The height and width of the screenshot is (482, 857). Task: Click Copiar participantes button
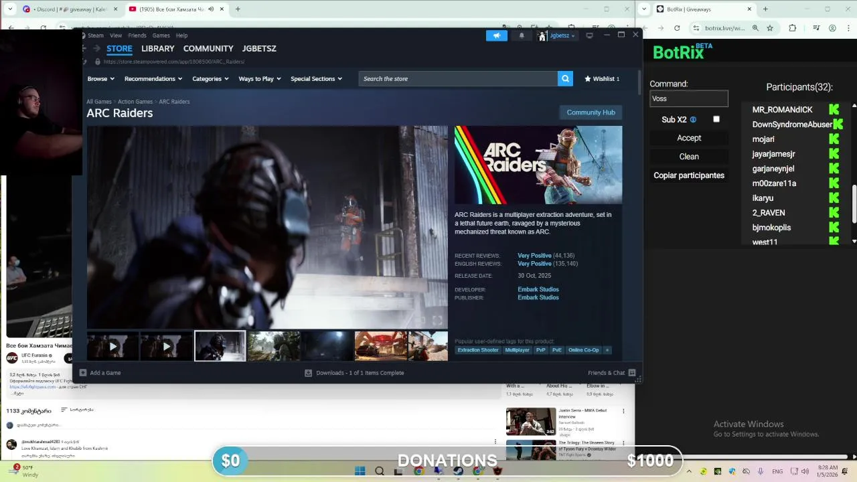tap(689, 175)
